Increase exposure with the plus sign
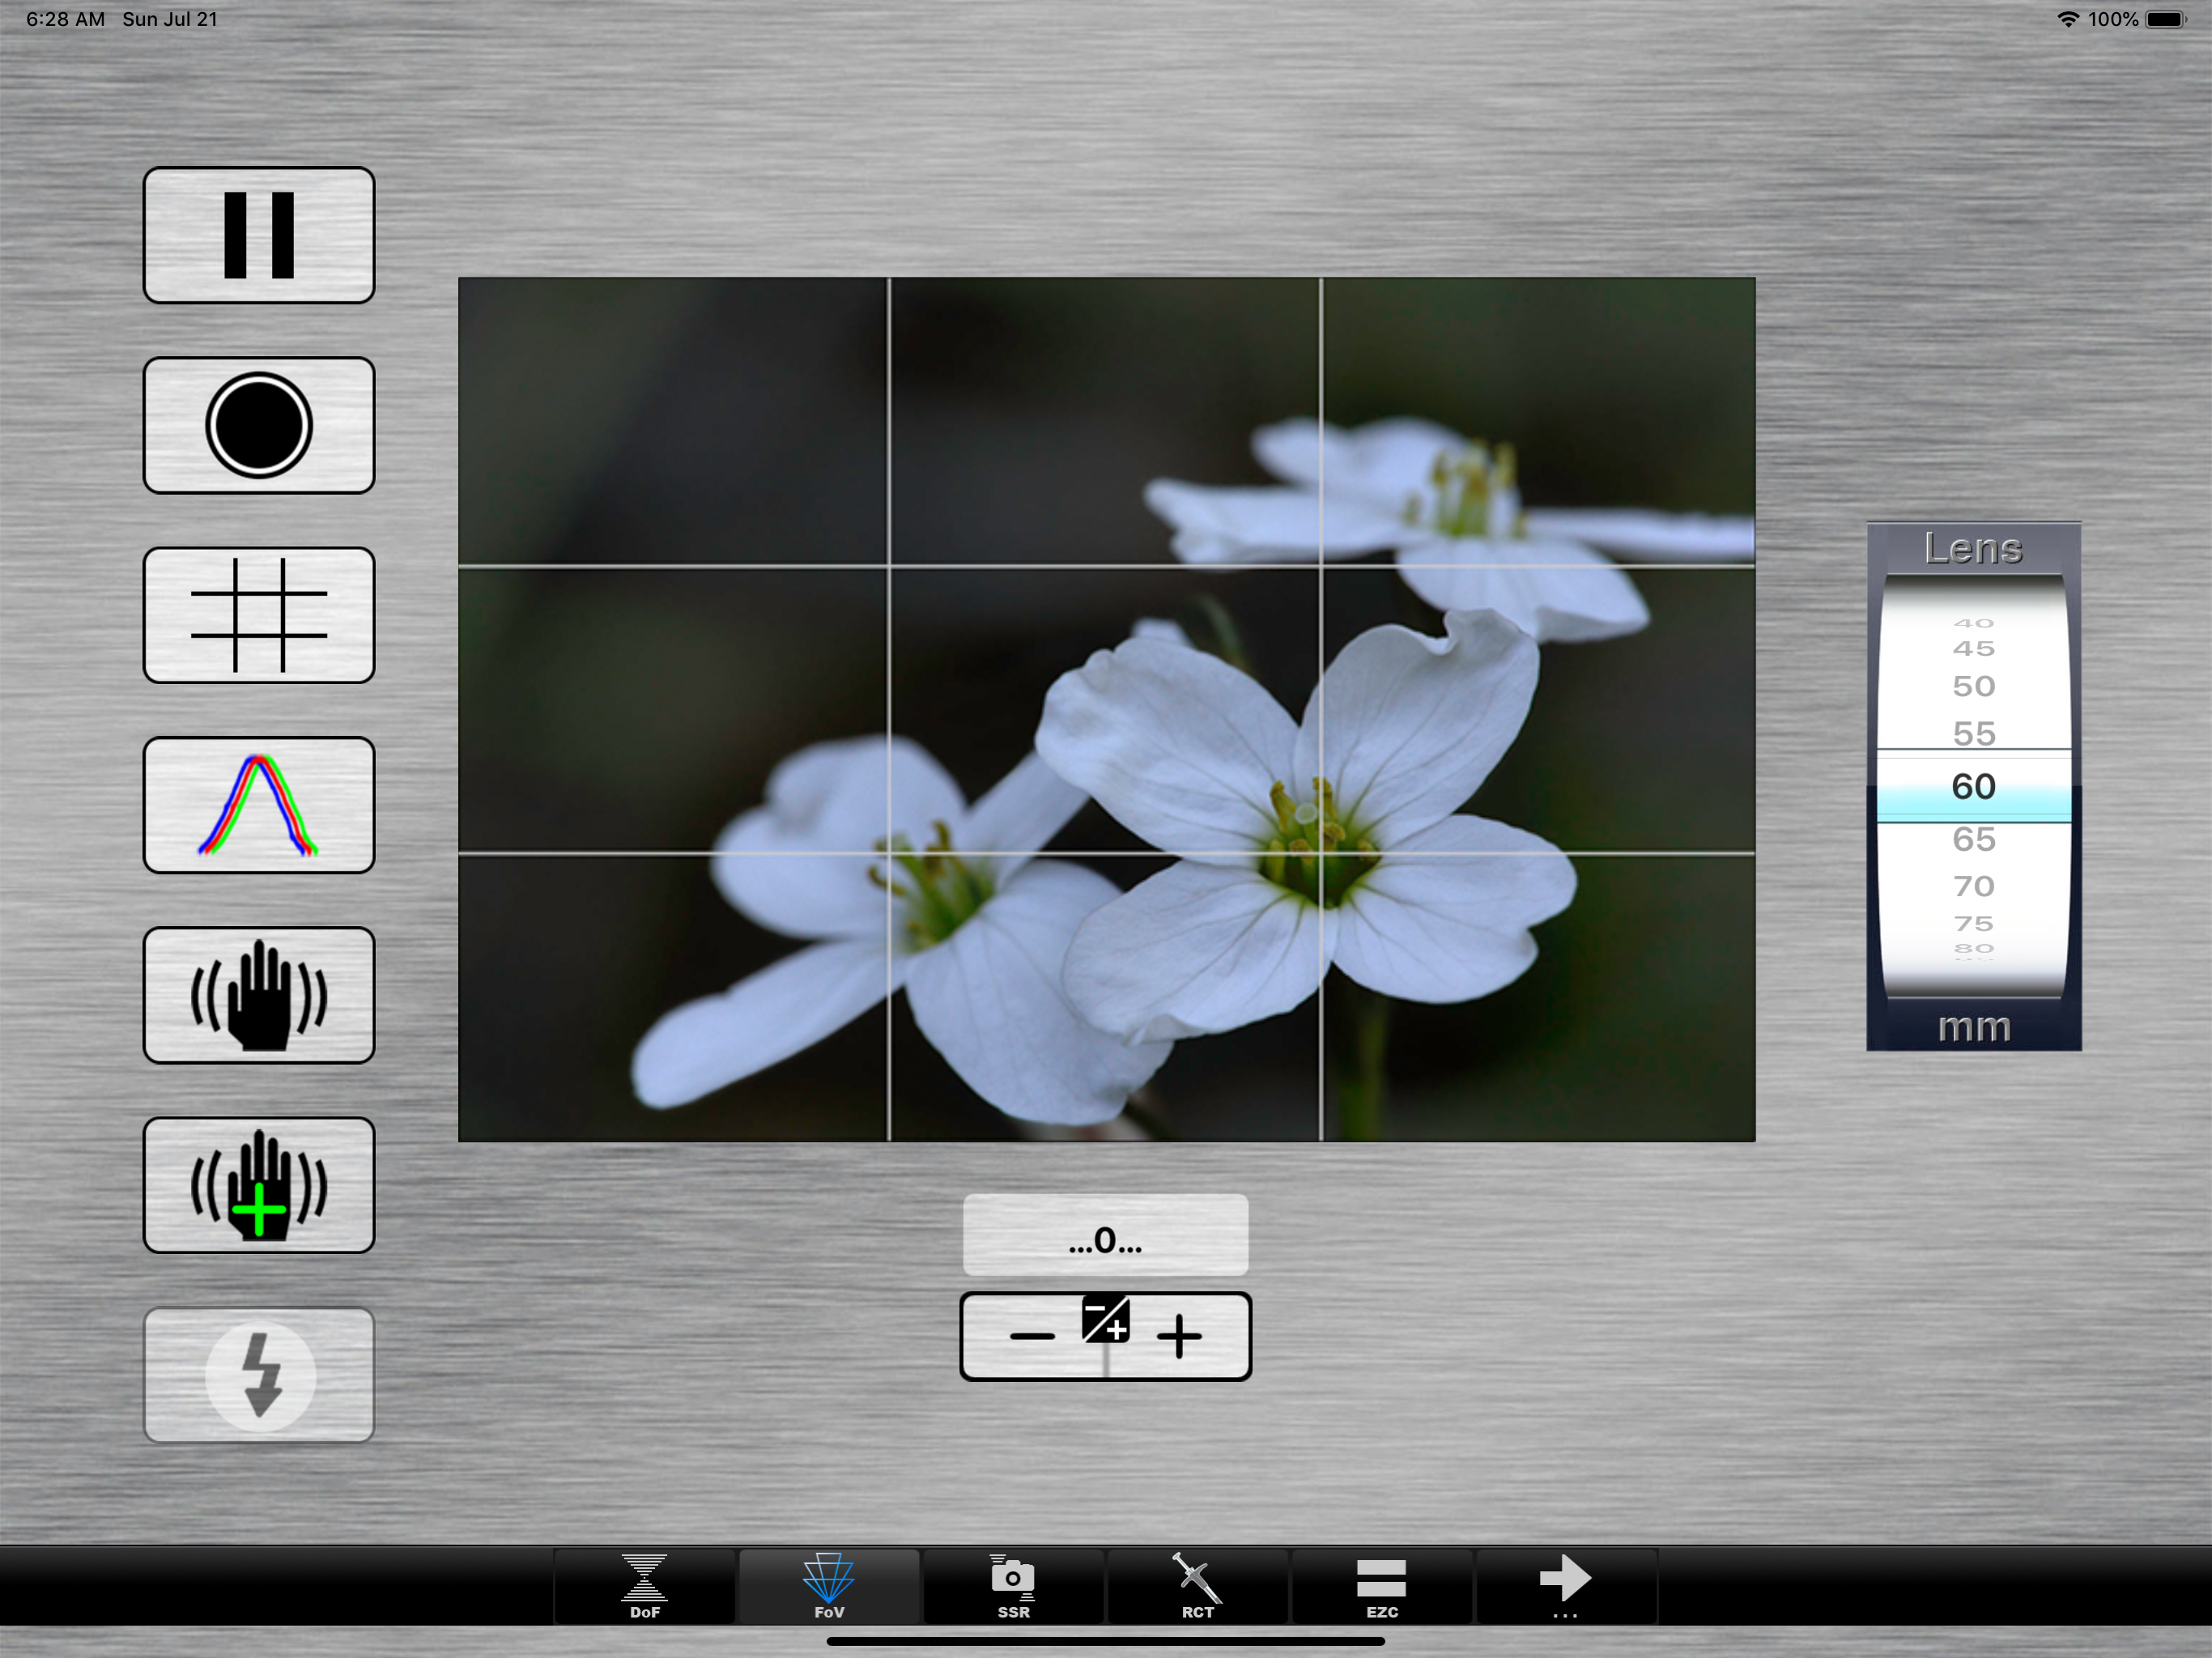 point(1179,1336)
